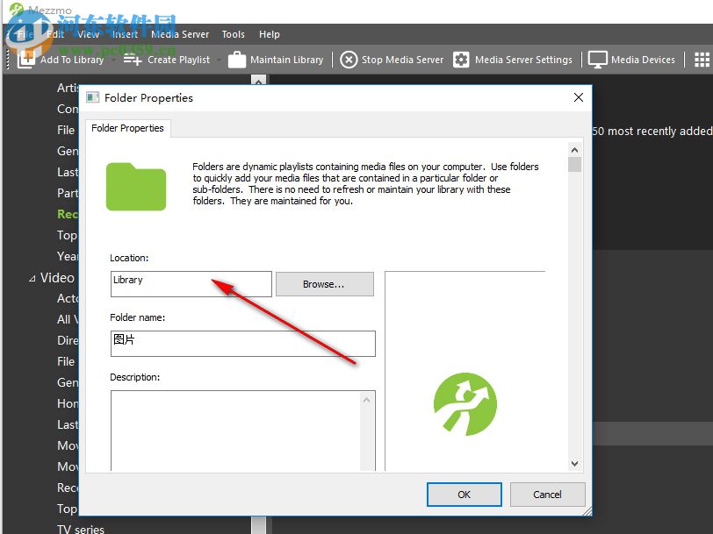Screen dimensions: 713x534
Task: Click the Create Playlist icon
Action: pyautogui.click(x=133, y=60)
